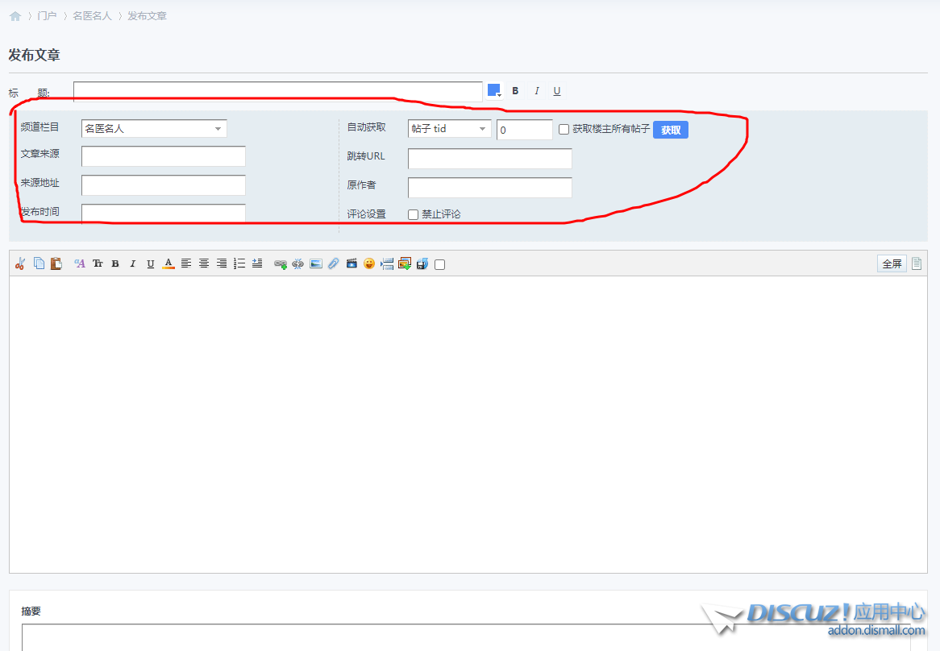Center-align text in the editor toolbar
Viewport: 940px width, 651px height.
coord(204,263)
